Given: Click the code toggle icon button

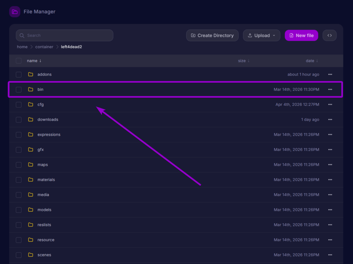Looking at the screenshot, I should point(329,35).
